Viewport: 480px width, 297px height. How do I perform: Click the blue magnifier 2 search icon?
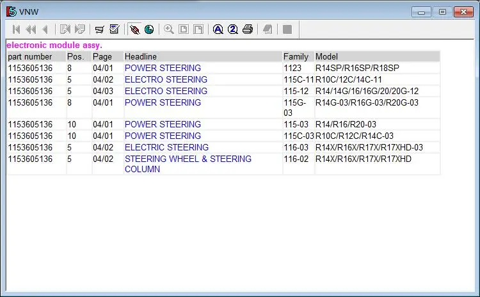click(233, 29)
